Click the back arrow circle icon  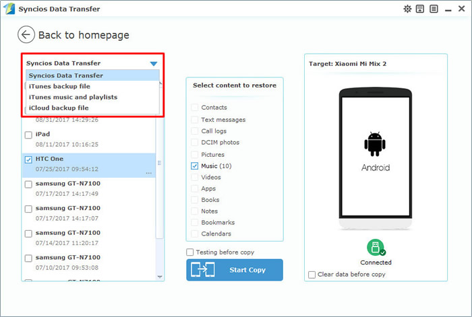click(x=26, y=34)
